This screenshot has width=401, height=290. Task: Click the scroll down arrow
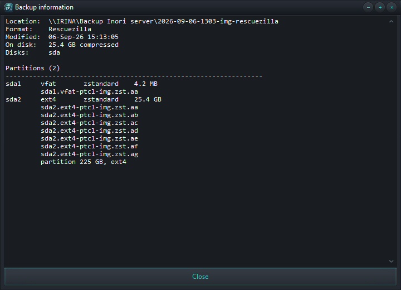point(391,262)
